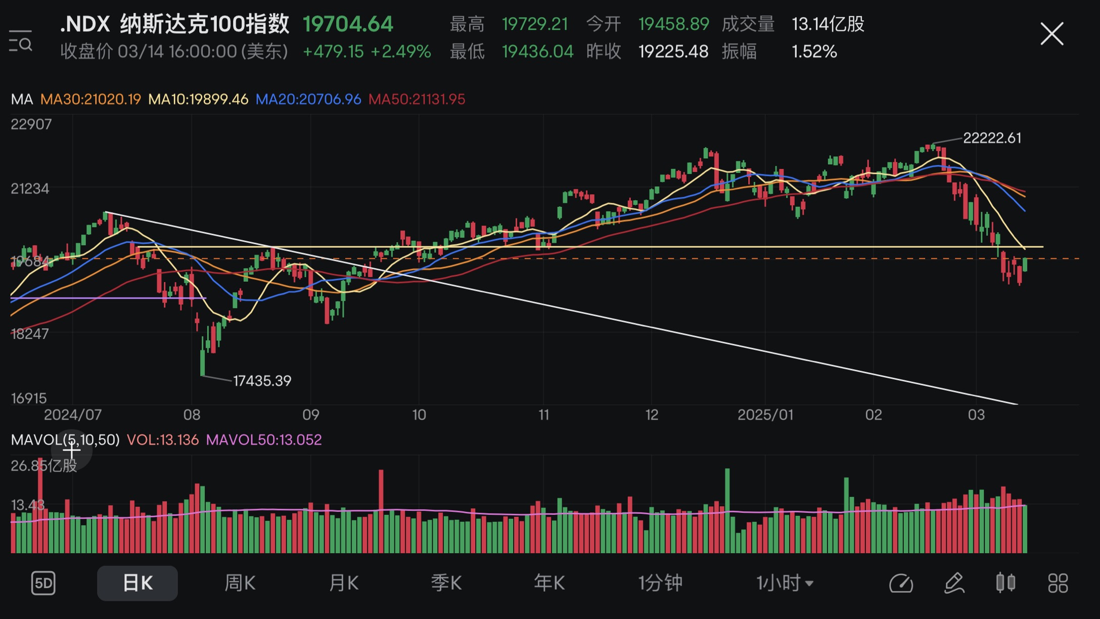Viewport: 1100px width, 619px height.
Task: Select the 日K daily candlestick tab
Action: (137, 583)
